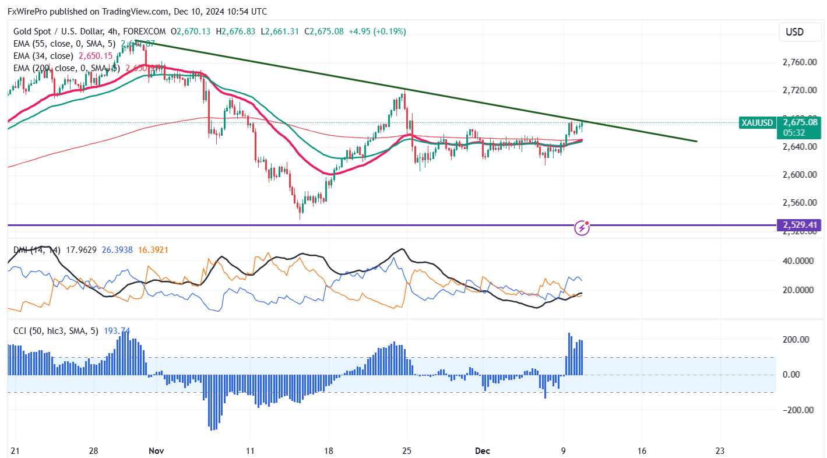827x458 pixels.
Task: Select the XAUUSD symbol price tag
Action: coord(757,122)
